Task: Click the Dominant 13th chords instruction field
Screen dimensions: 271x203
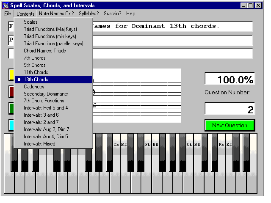Action: point(173,27)
